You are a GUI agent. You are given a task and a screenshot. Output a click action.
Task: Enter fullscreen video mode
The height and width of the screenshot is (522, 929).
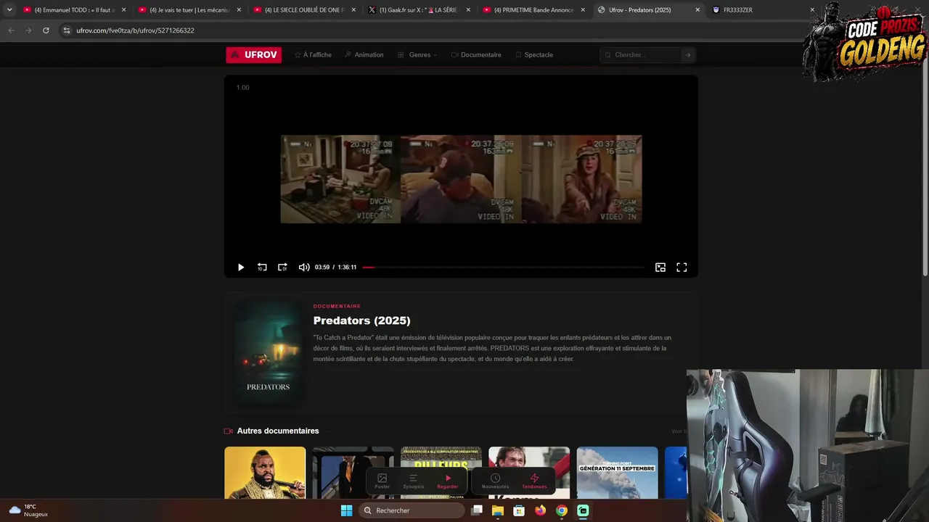pos(682,268)
